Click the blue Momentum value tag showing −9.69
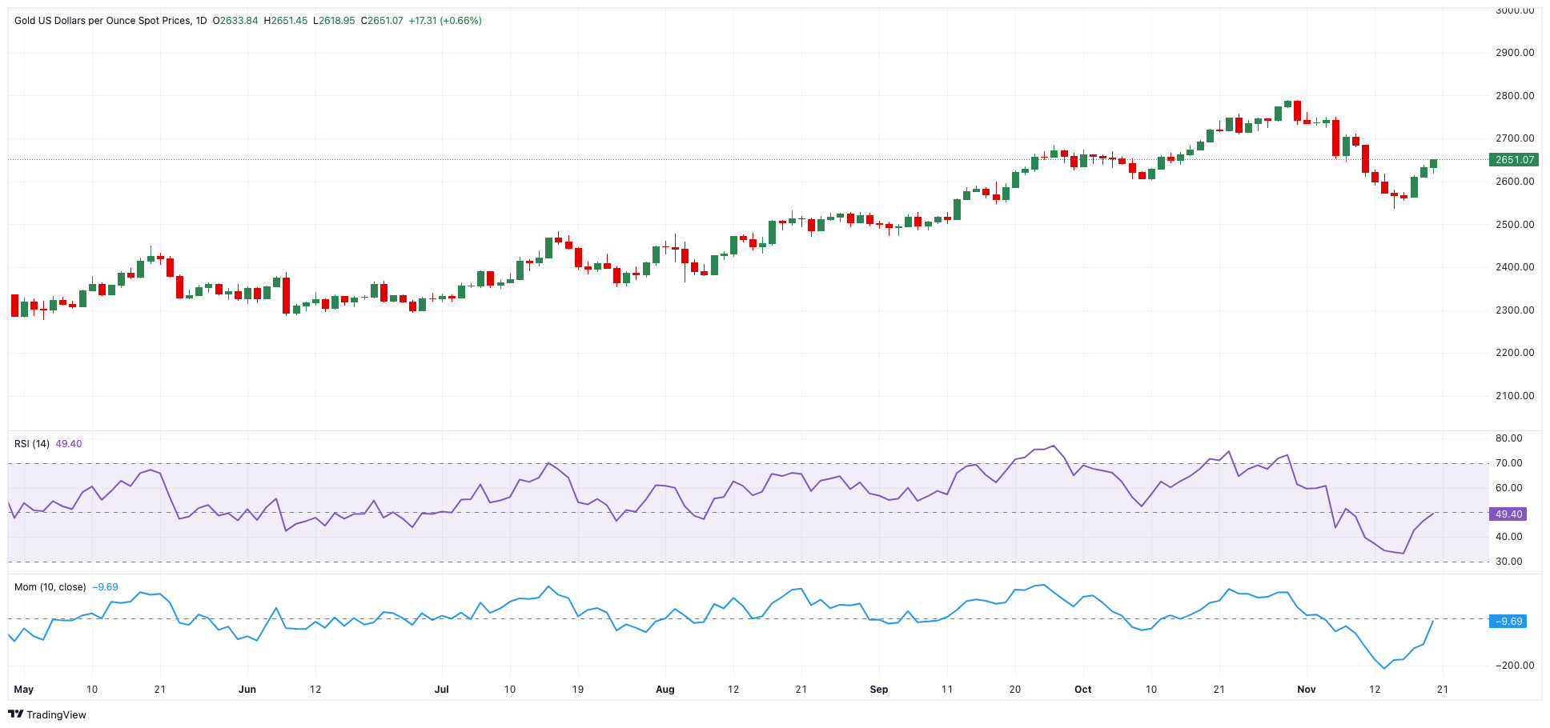 pos(1508,620)
